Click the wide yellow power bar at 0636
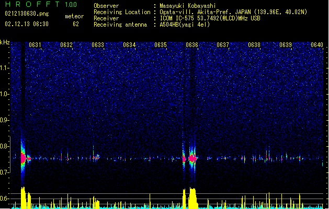Viewport: 329px width, 209px height. point(192,198)
